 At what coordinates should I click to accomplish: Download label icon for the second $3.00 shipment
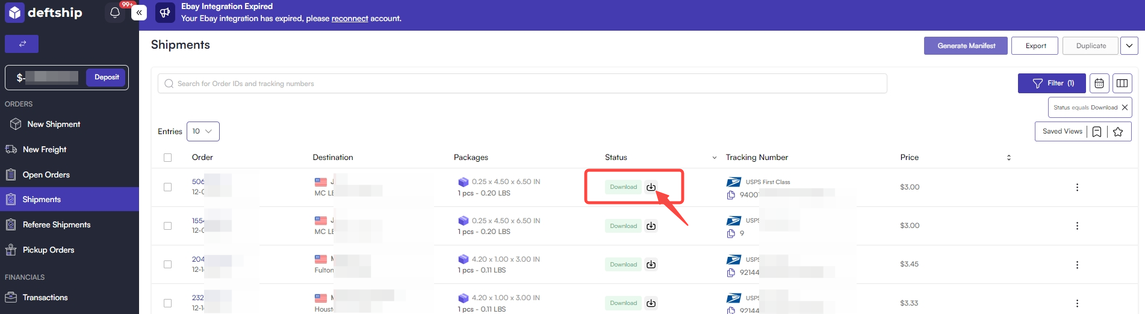click(651, 226)
